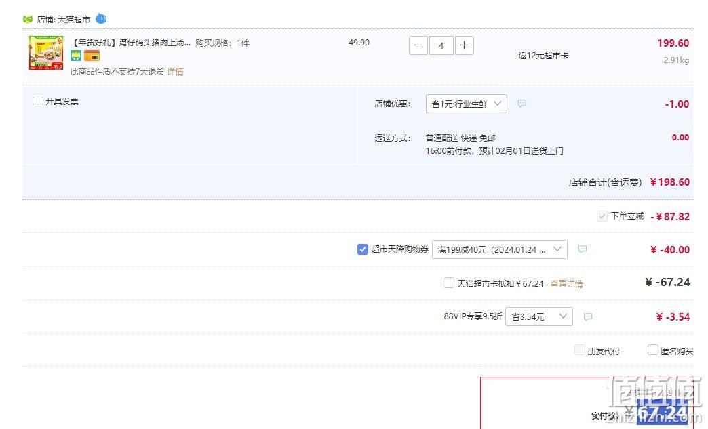Toggle the 下单立减 checkbox

[x=602, y=216]
